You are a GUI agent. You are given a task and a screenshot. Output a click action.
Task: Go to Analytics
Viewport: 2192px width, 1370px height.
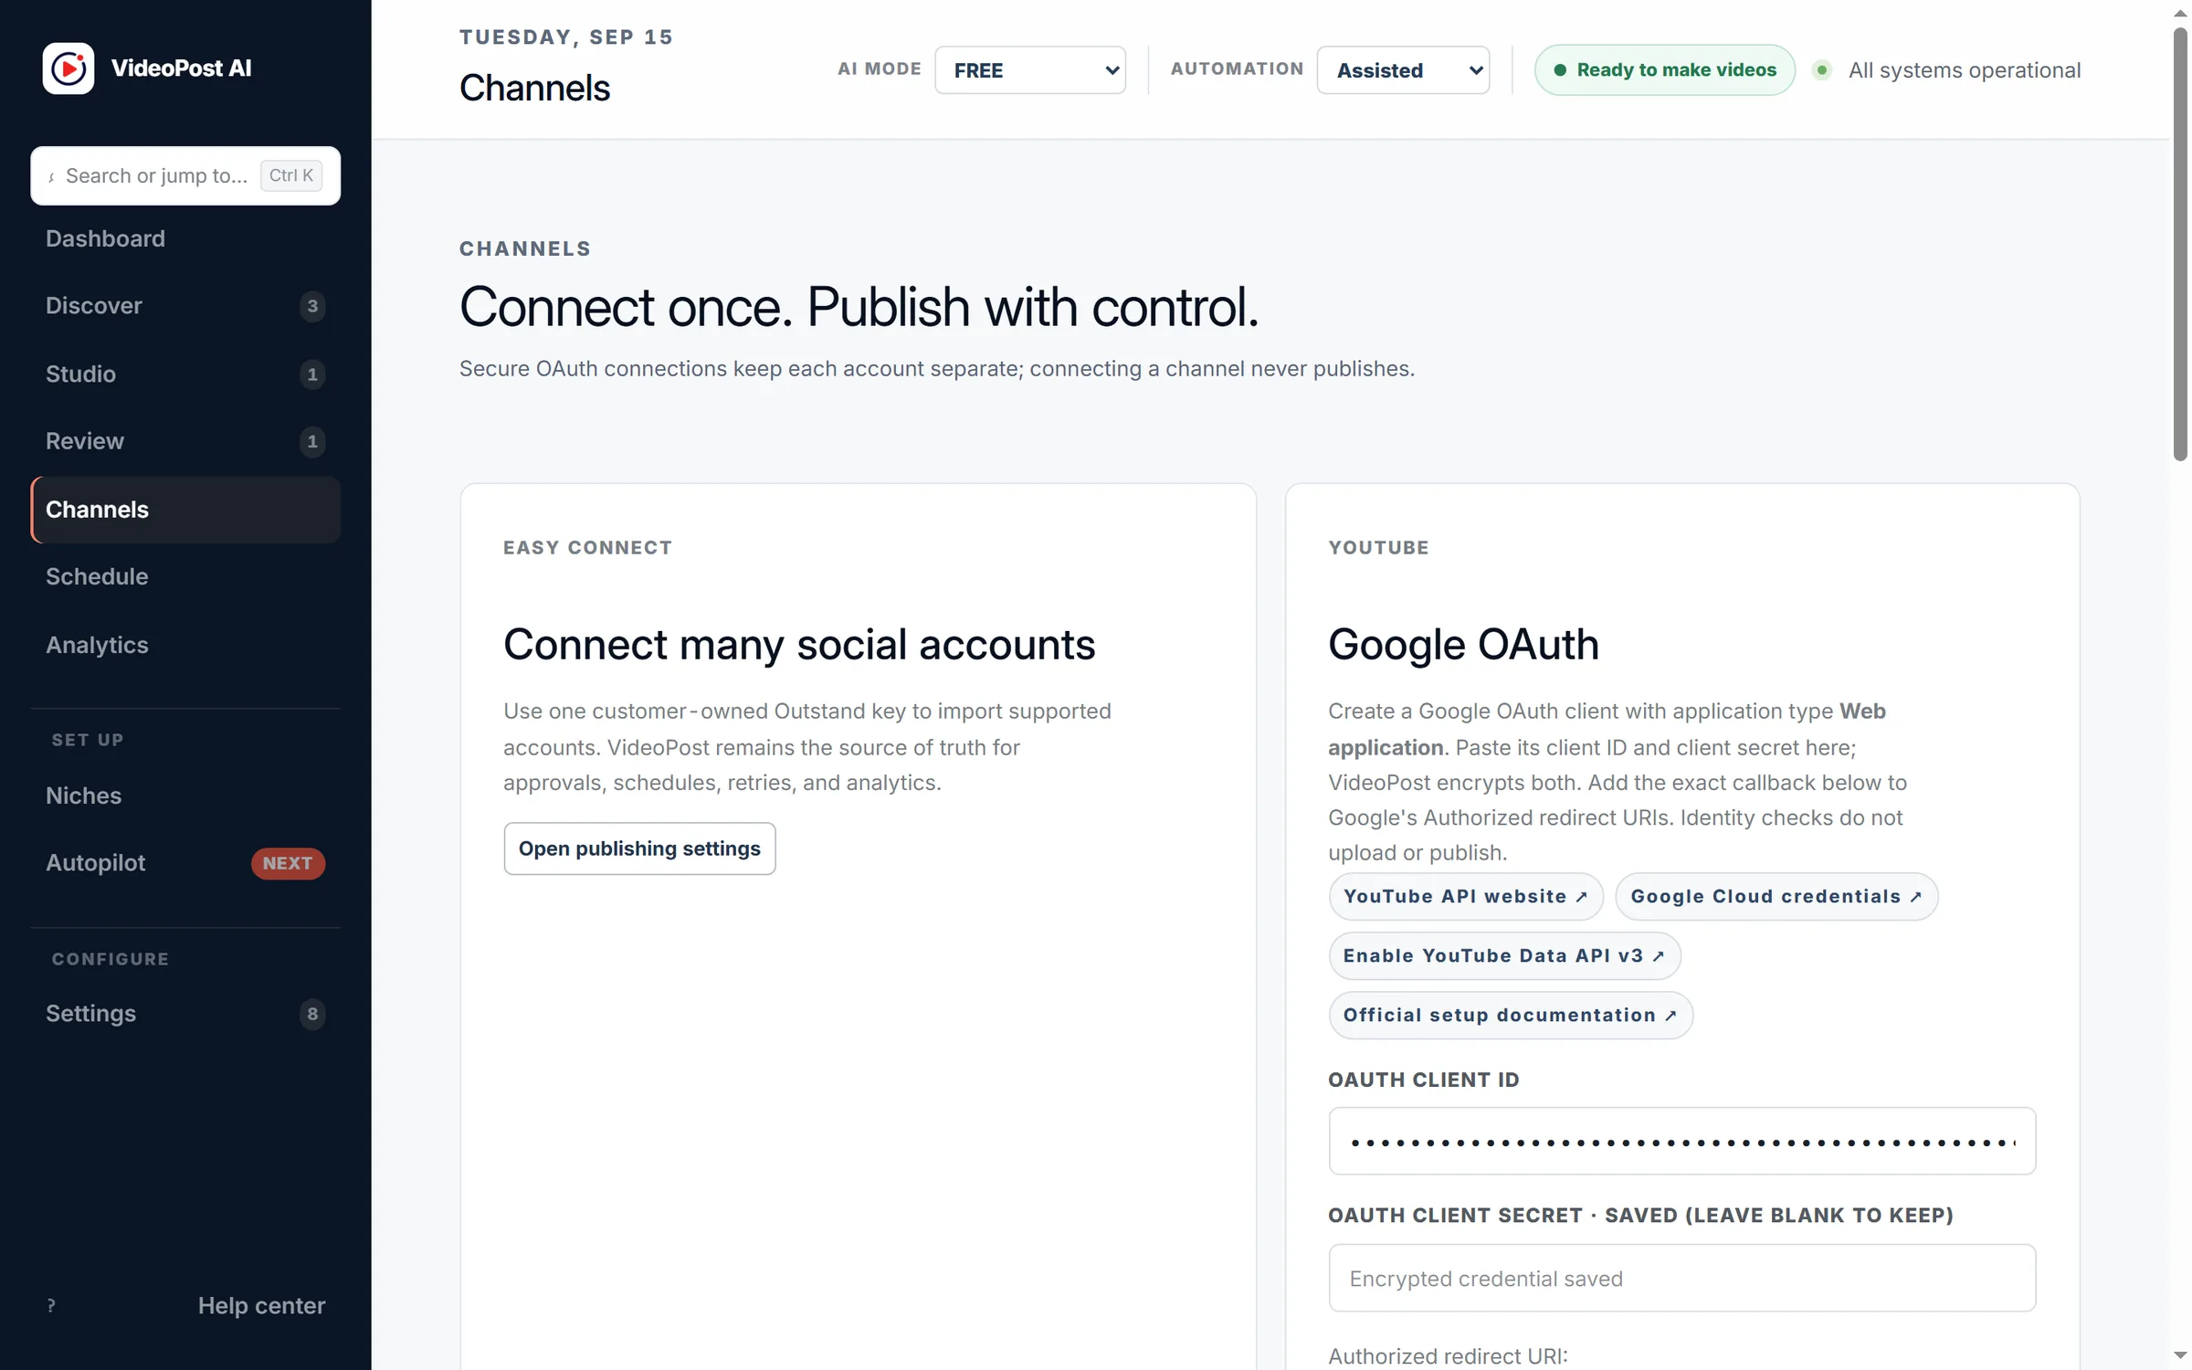pos(185,645)
